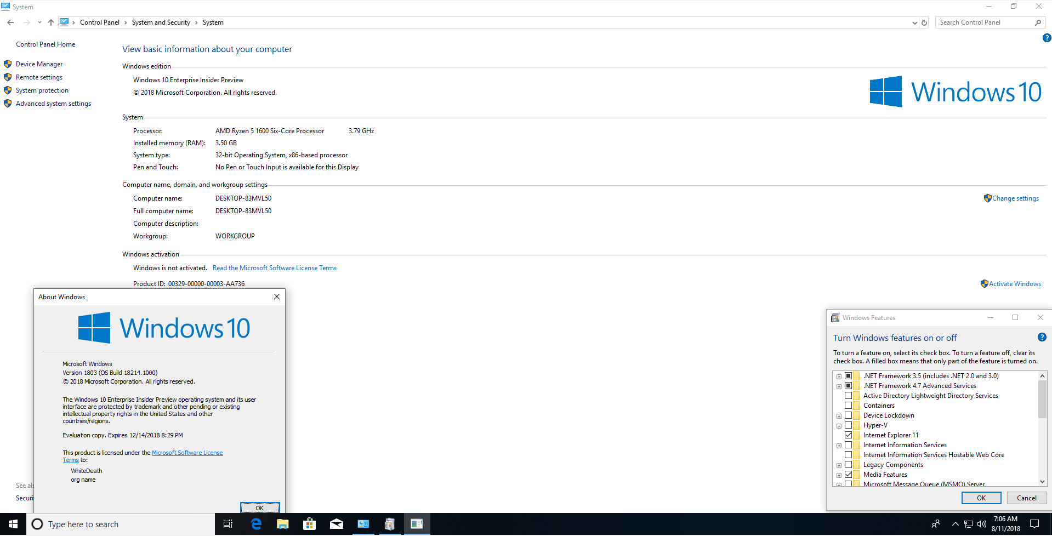Enable Active Directory Lightweight Directory Services
1052x536 pixels.
848,396
